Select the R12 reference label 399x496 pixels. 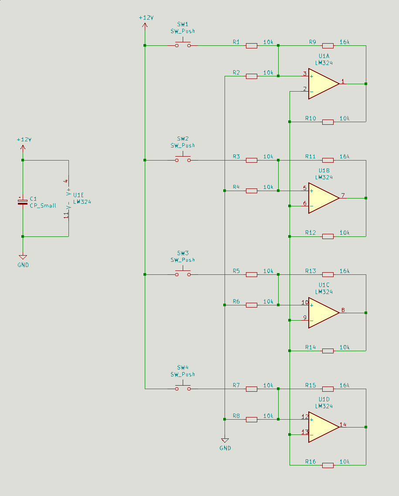pyautogui.click(x=310, y=233)
